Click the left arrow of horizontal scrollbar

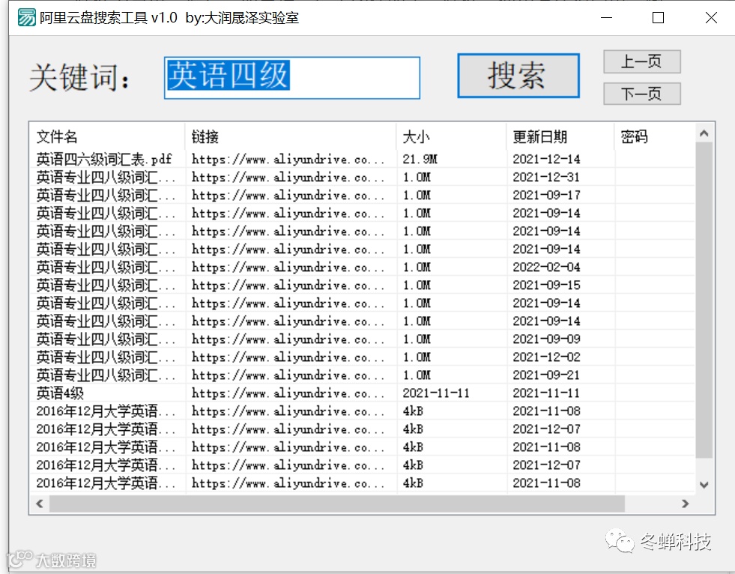[40, 504]
